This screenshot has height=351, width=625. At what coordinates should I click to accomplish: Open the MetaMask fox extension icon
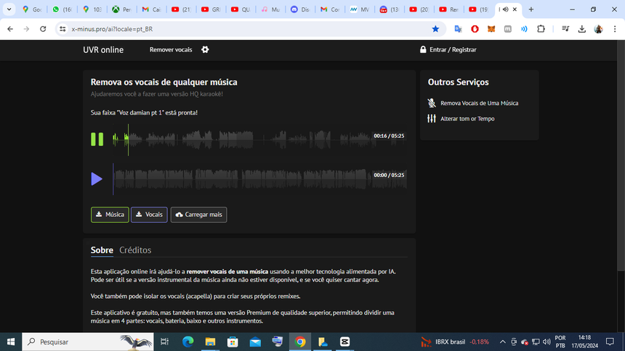pos(491,29)
